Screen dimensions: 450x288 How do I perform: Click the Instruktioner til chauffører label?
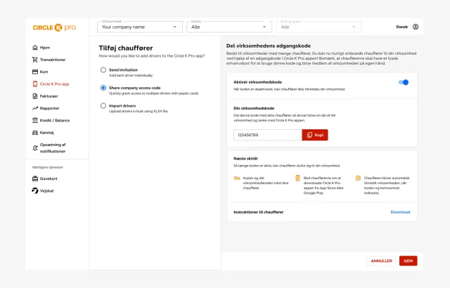pos(258,212)
